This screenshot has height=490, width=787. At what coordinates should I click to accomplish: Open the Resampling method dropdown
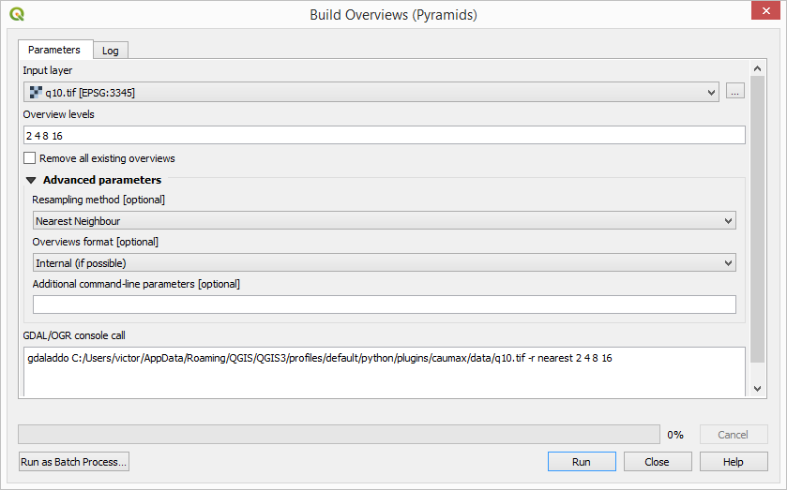point(385,221)
